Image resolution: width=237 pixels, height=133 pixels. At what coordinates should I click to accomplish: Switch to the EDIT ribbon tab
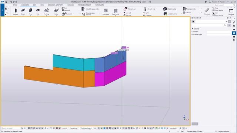pos(34,5)
